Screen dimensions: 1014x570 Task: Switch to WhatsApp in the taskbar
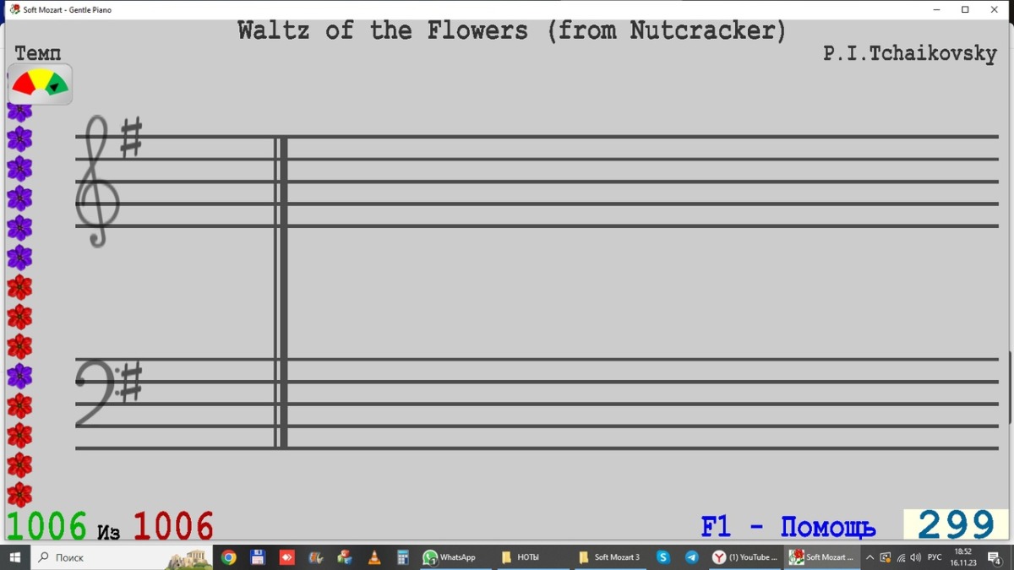455,557
